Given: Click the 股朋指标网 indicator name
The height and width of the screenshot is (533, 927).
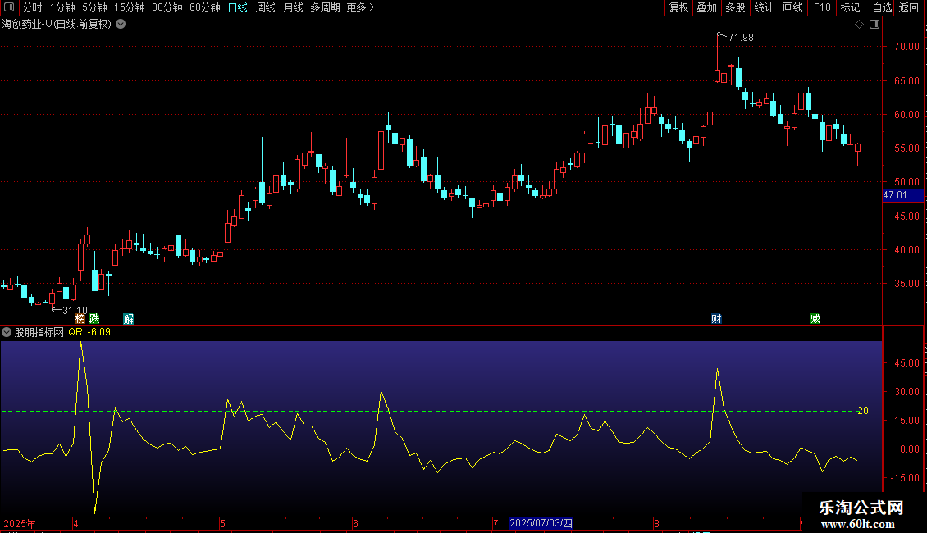Looking at the screenshot, I should click(x=39, y=332).
